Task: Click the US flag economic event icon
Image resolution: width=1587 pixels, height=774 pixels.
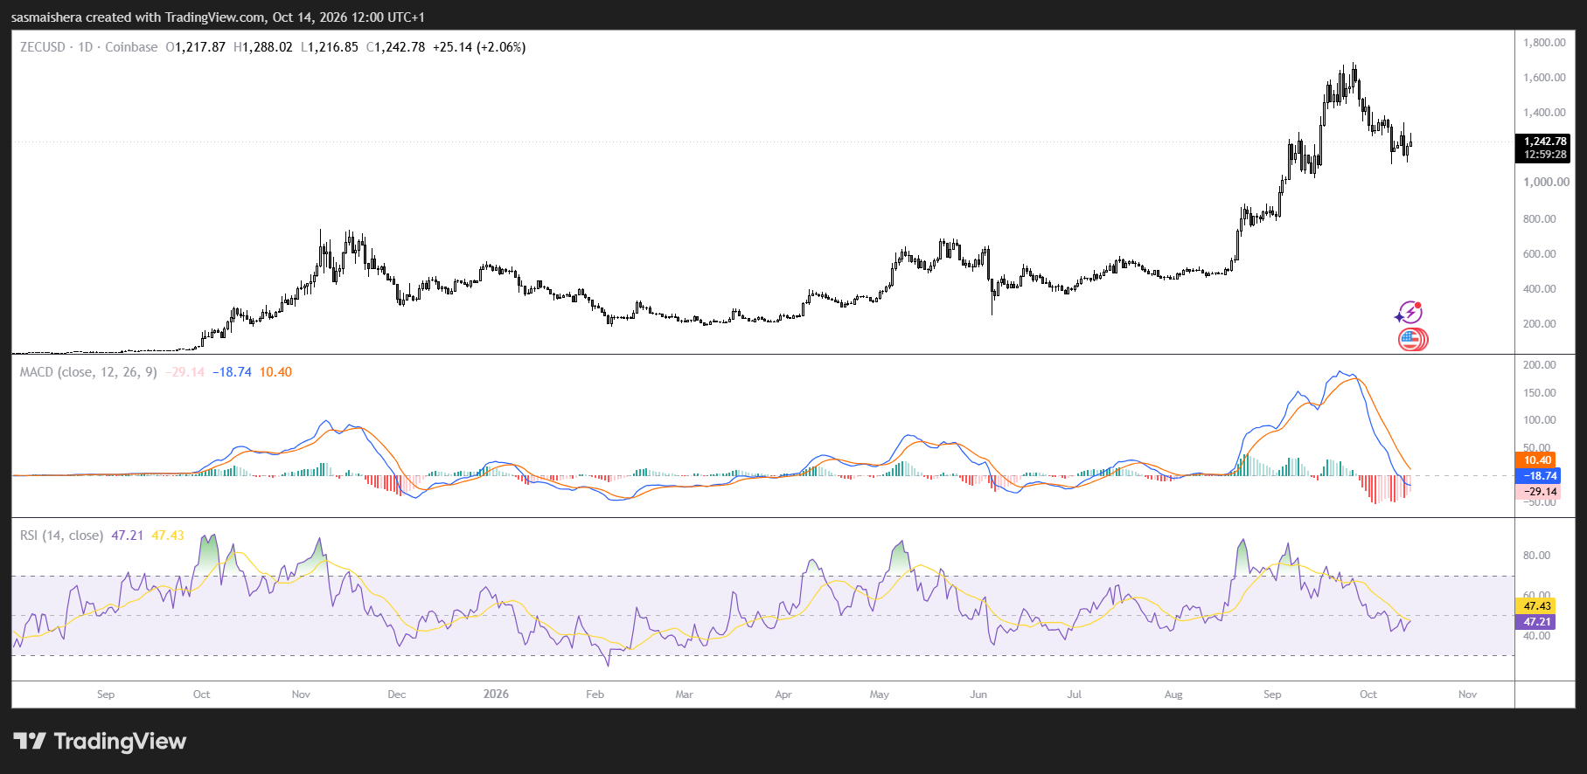Action: coord(1411,340)
